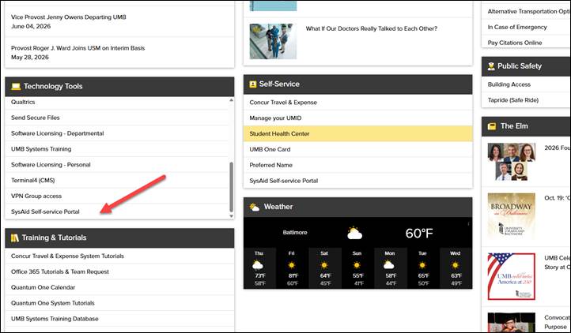Open SysAid Self-service Portal in Technology Tools
Viewport: 571px width, 333px height.
45,211
